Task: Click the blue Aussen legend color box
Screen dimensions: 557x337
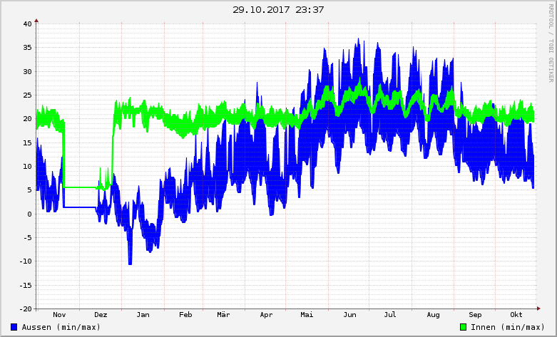Action: pos(14,327)
